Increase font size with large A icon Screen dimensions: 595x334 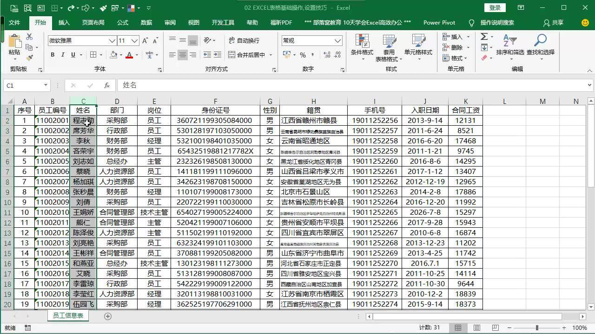pyautogui.click(x=145, y=41)
